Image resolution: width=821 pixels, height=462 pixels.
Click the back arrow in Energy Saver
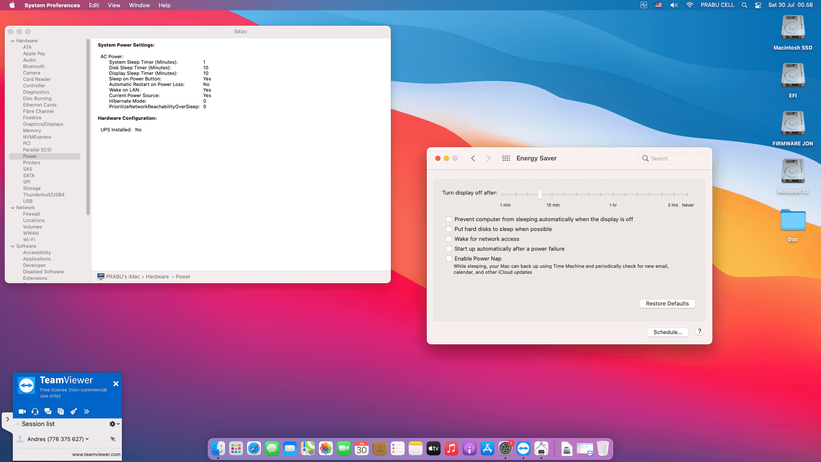point(473,158)
